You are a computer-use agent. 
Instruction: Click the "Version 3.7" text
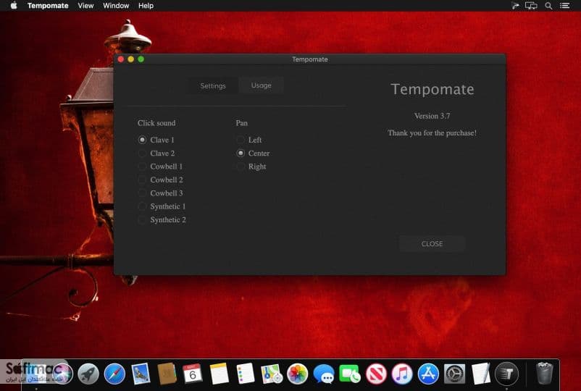tap(432, 116)
